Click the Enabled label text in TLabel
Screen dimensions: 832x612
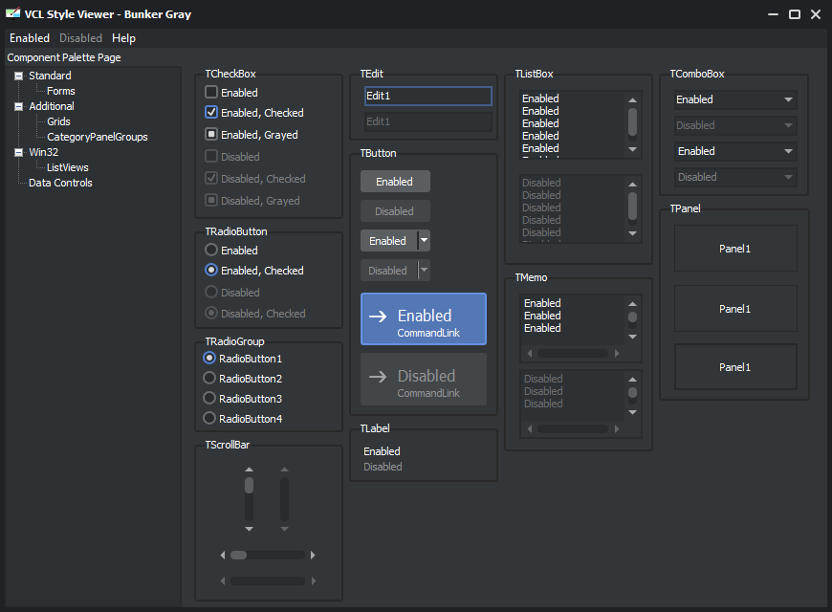pyautogui.click(x=382, y=451)
